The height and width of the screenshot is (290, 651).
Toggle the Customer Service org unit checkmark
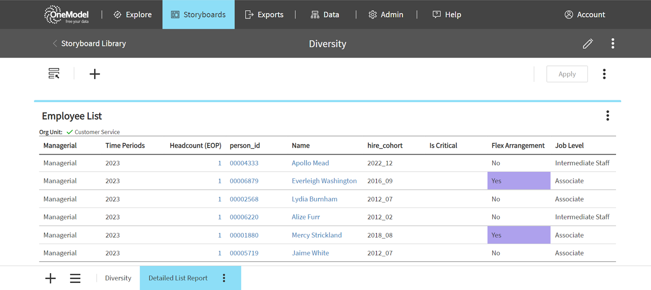click(70, 132)
